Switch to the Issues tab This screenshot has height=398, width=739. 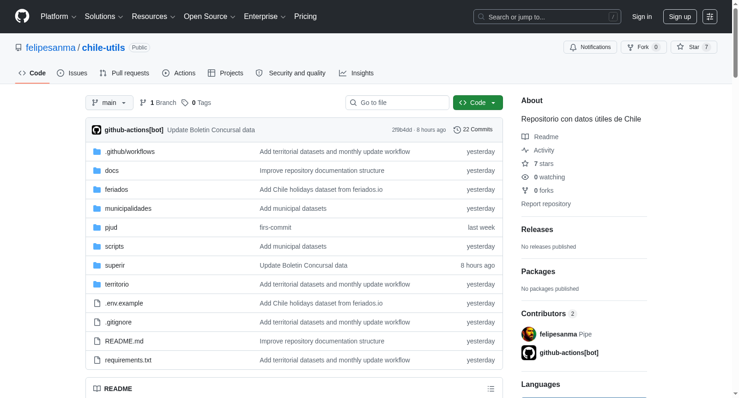pos(72,73)
